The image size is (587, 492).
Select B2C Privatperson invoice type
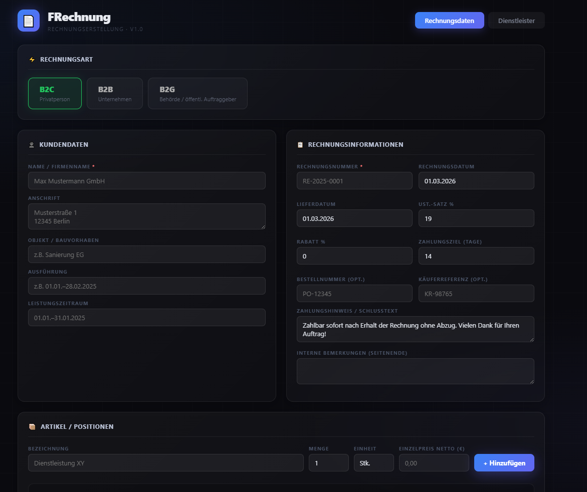[x=55, y=93]
